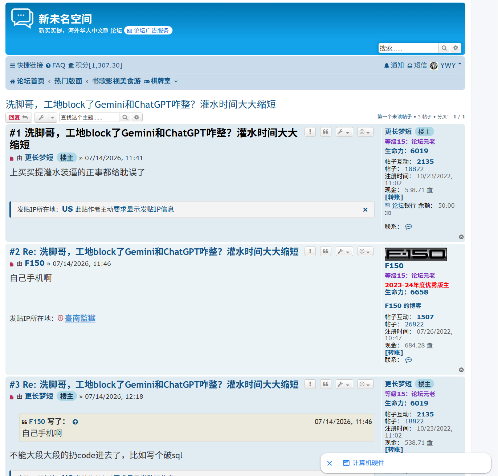Open topic advanced search gear
This screenshot has width=498, height=476.
136,117
